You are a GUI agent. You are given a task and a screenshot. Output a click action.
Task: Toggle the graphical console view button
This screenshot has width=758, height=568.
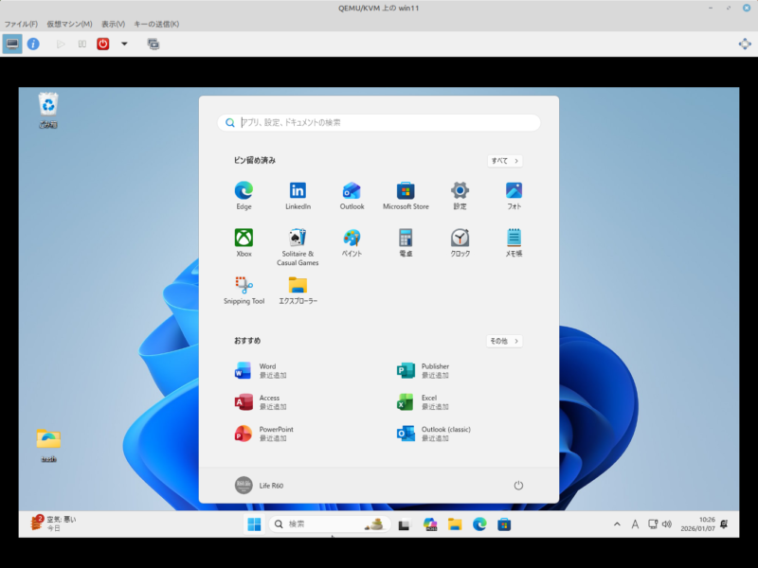click(12, 44)
